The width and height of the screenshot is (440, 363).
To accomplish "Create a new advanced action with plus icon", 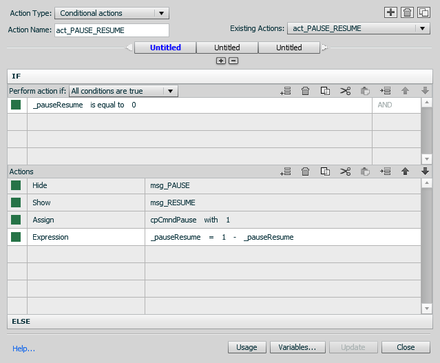I will (390, 12).
